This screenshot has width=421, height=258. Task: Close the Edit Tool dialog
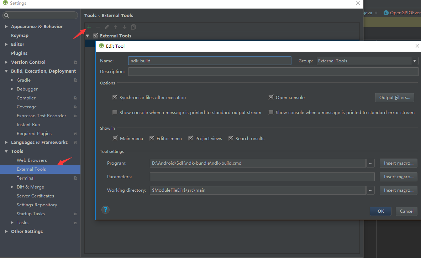417,46
